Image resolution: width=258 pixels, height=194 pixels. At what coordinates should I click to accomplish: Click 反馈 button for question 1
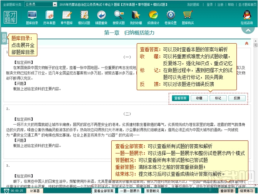(237, 98)
